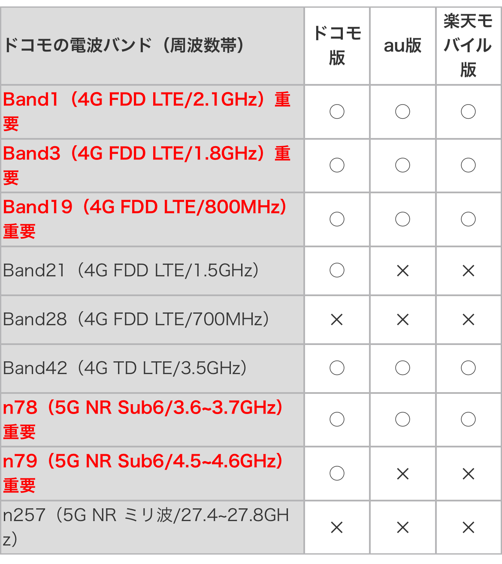Screen dimensions: 502x564
Task: Click the n78 circle under 楽天モバイル版
Action: 468,420
